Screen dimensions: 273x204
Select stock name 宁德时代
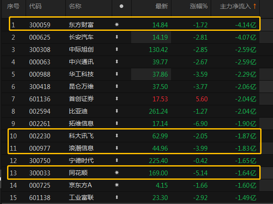pos(81,160)
